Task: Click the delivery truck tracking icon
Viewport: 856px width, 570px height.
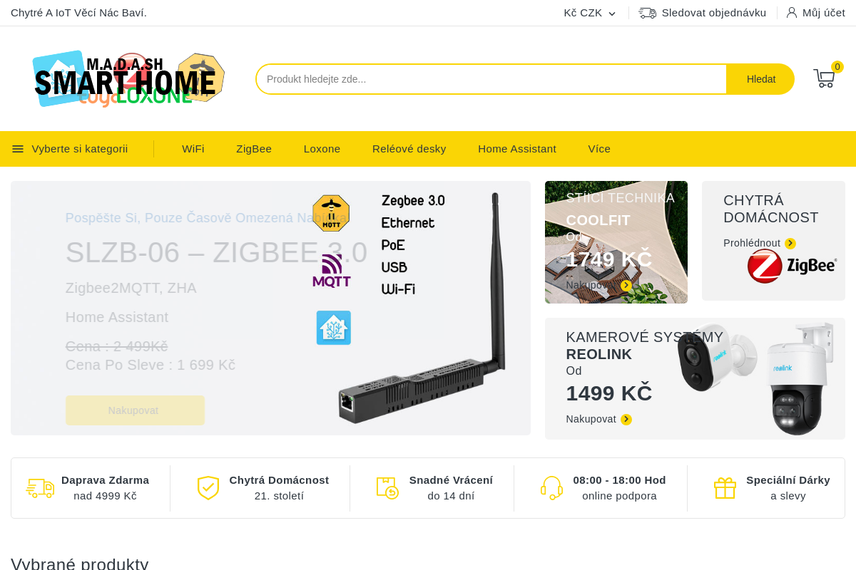Action: click(x=647, y=13)
